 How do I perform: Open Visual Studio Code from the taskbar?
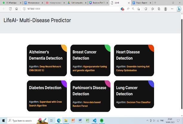coord(94,120)
